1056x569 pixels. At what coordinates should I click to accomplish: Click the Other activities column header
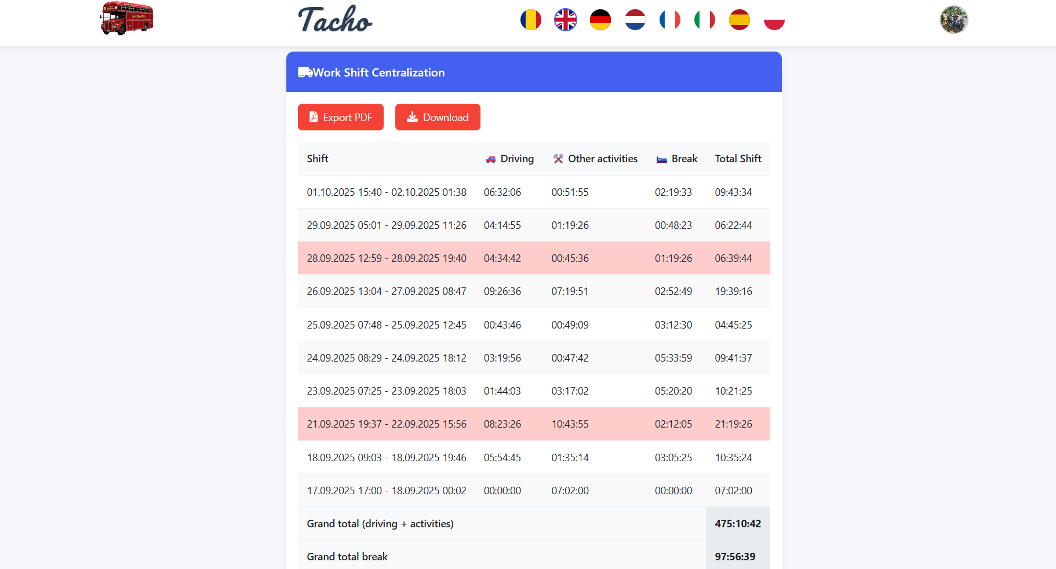pyautogui.click(x=595, y=159)
